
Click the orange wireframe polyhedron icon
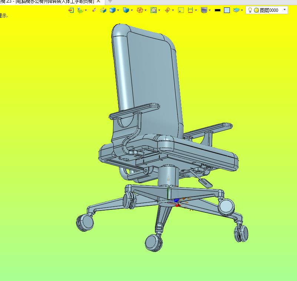140,10
